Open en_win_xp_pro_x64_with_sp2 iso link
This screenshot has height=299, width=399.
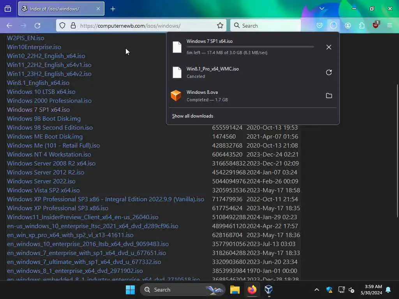(x=70, y=235)
